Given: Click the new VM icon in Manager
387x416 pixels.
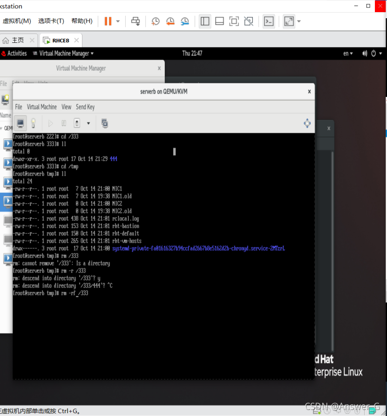Looking at the screenshot, I should coord(5,100).
